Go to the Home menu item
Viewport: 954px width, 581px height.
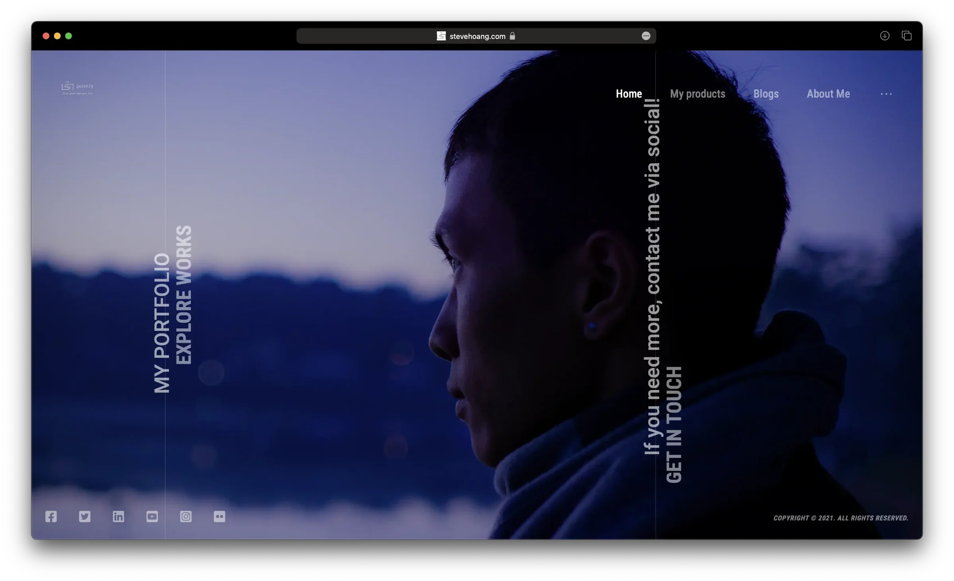pos(629,94)
